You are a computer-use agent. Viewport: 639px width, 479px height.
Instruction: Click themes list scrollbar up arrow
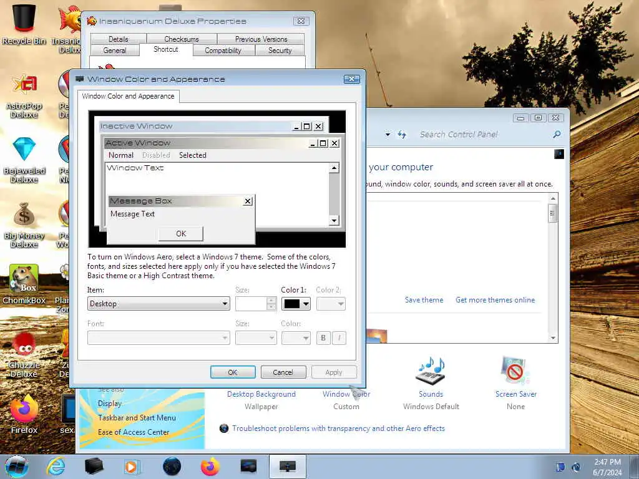553,198
